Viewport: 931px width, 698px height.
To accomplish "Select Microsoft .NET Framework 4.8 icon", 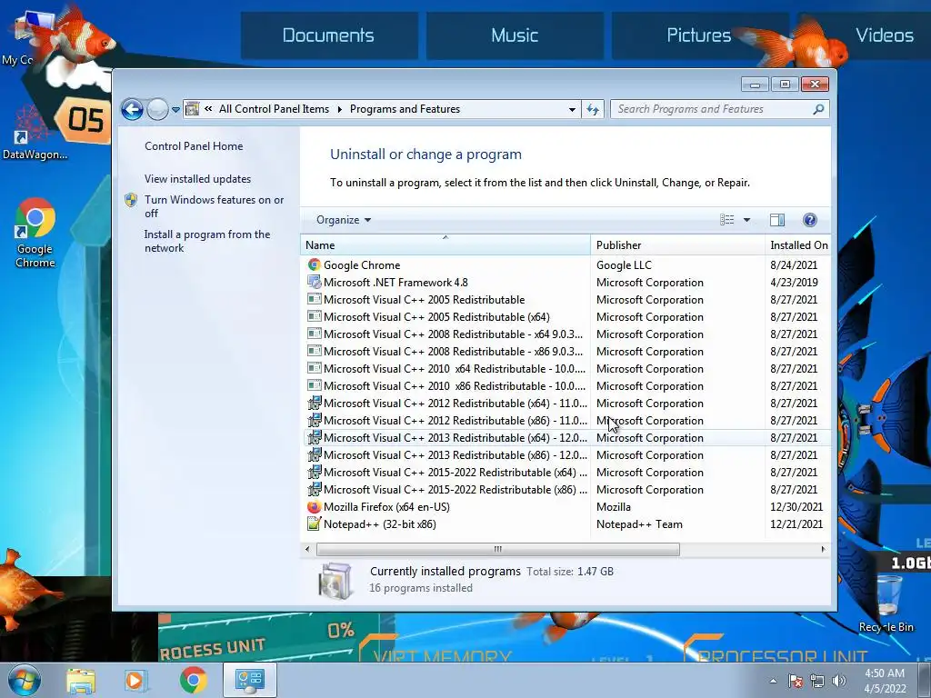I will pyautogui.click(x=314, y=282).
